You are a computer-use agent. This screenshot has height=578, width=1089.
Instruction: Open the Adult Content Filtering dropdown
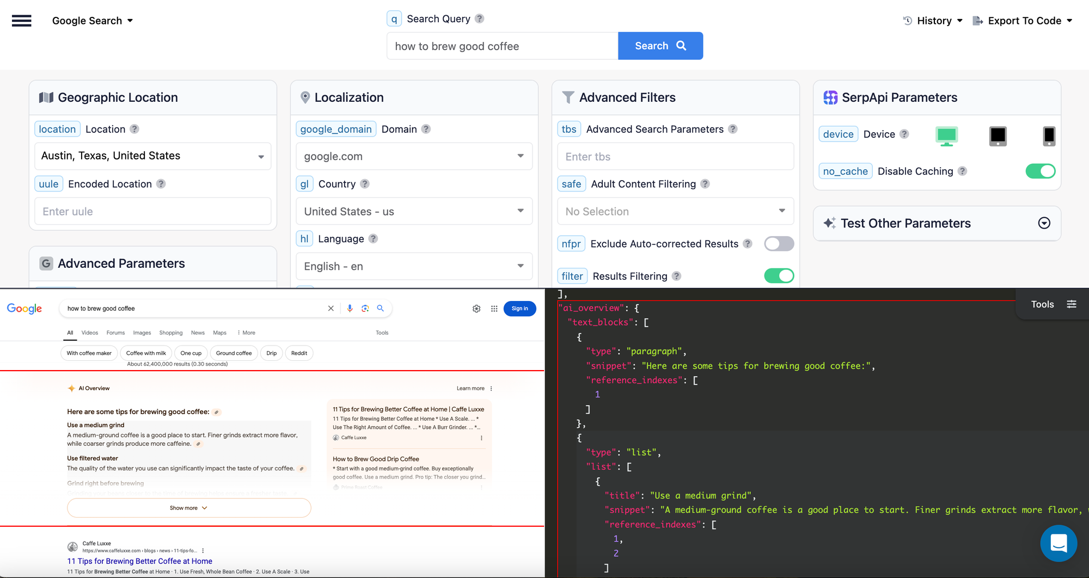tap(676, 211)
